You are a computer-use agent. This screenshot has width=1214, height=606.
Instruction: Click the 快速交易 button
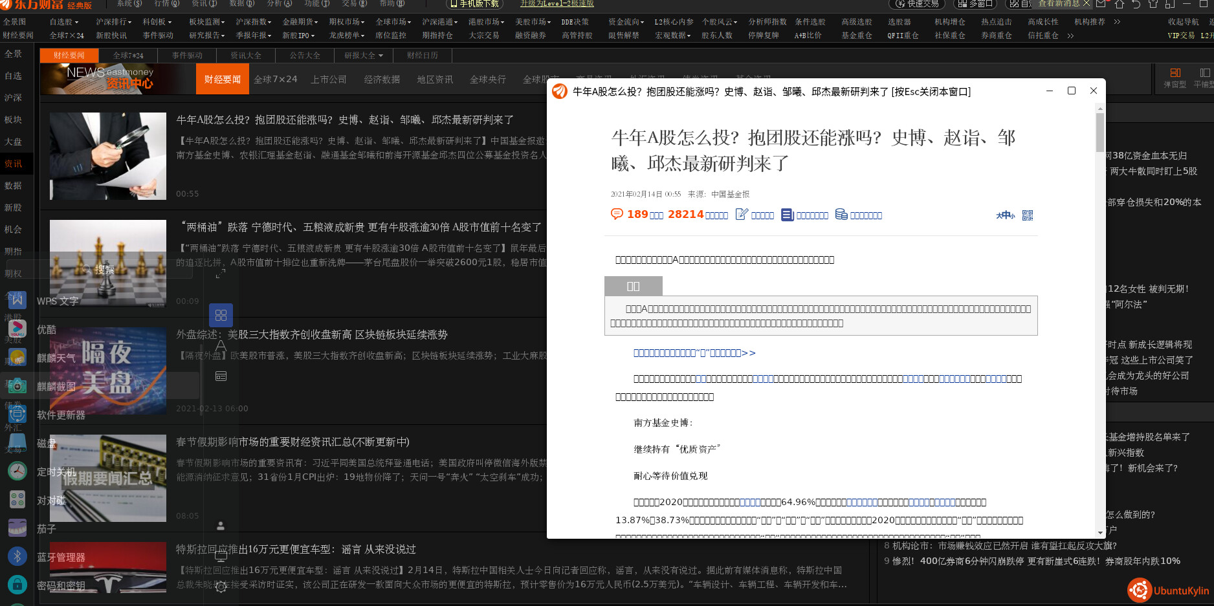pos(917,4)
